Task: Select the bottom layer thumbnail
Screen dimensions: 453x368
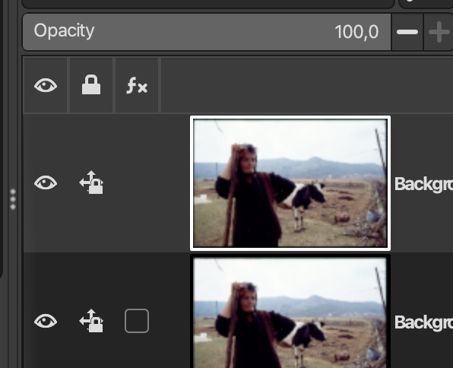Action: (290, 312)
